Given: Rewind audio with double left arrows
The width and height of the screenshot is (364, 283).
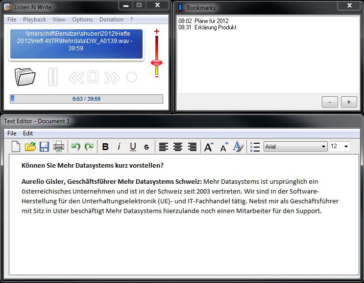Looking at the screenshot, I should (x=76, y=78).
